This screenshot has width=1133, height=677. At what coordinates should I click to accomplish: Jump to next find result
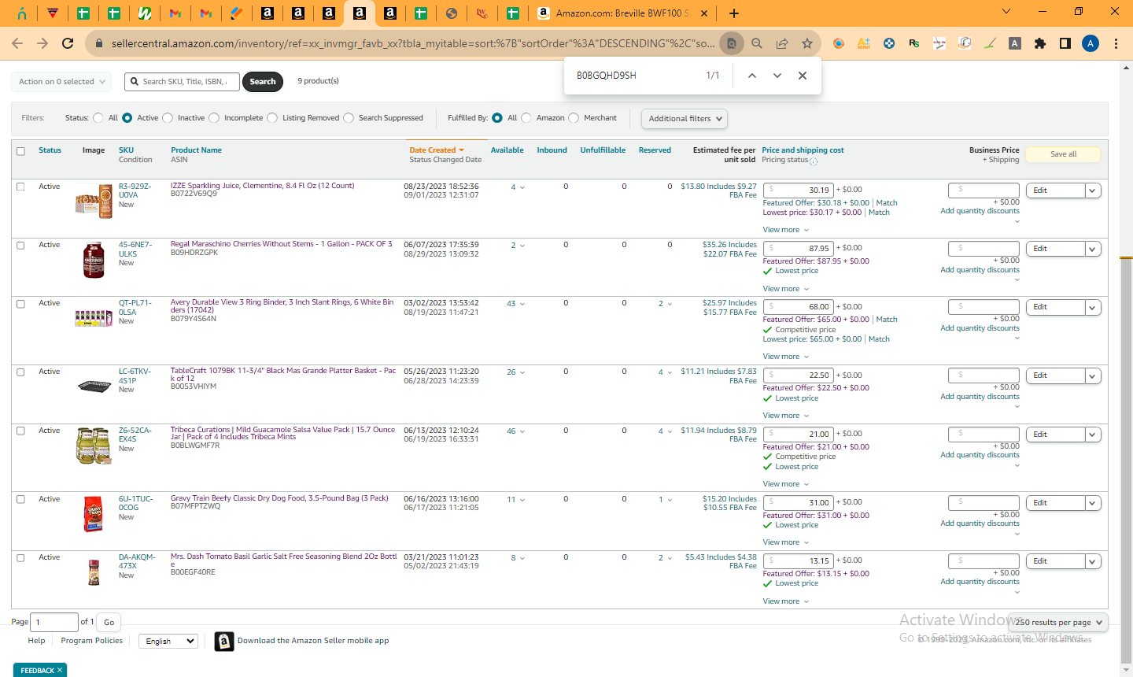click(x=777, y=76)
